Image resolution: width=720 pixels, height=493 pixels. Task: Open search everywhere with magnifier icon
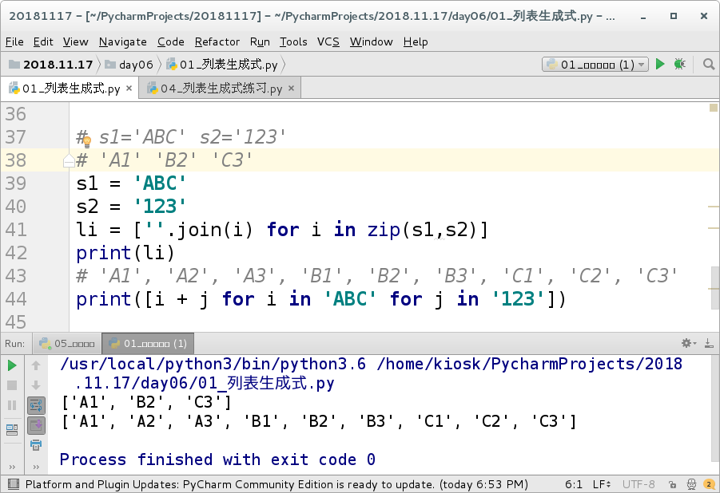click(706, 64)
